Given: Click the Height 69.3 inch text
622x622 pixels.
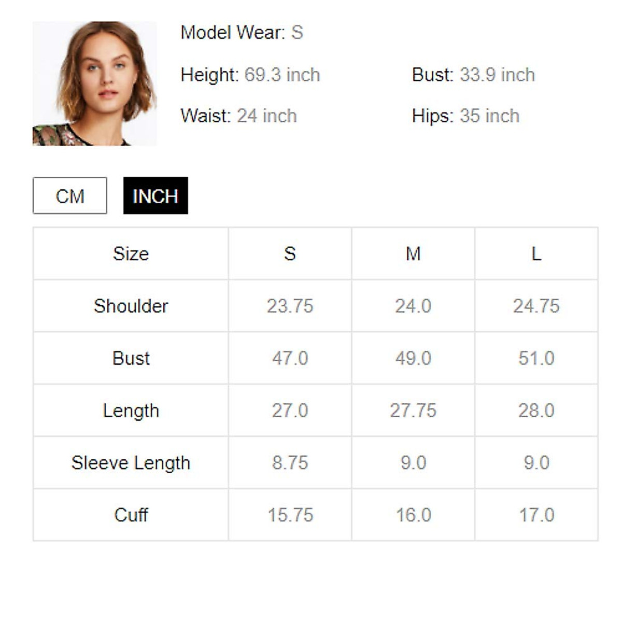Looking at the screenshot, I should click(x=250, y=75).
